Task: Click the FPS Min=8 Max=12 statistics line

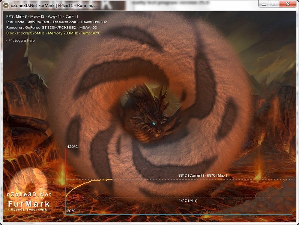Action: (42, 16)
